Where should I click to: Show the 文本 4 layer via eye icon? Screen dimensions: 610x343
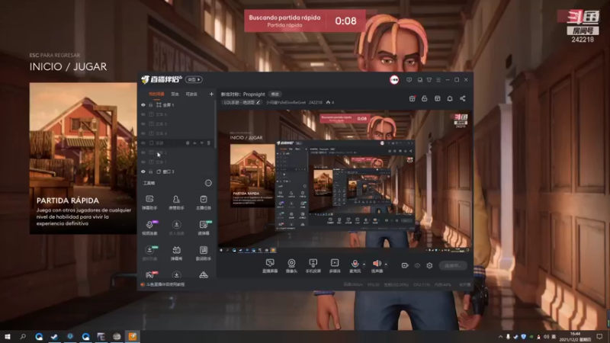(x=143, y=133)
